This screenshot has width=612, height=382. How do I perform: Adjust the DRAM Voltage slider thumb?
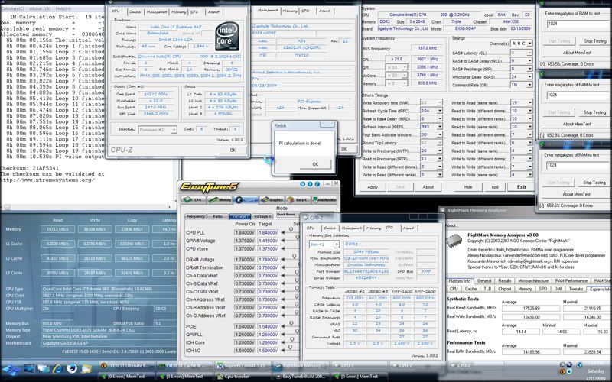click(294, 257)
